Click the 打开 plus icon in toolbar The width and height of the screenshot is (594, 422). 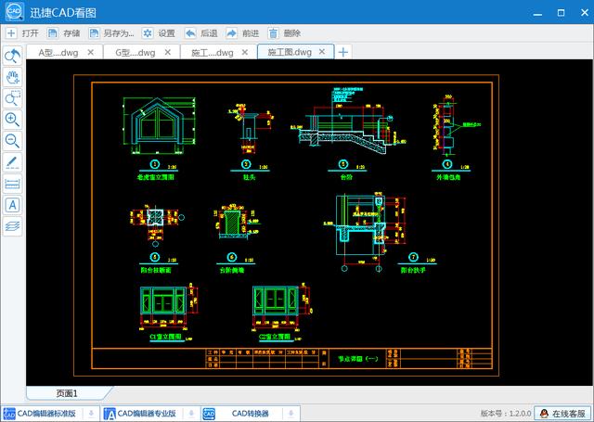coord(11,33)
